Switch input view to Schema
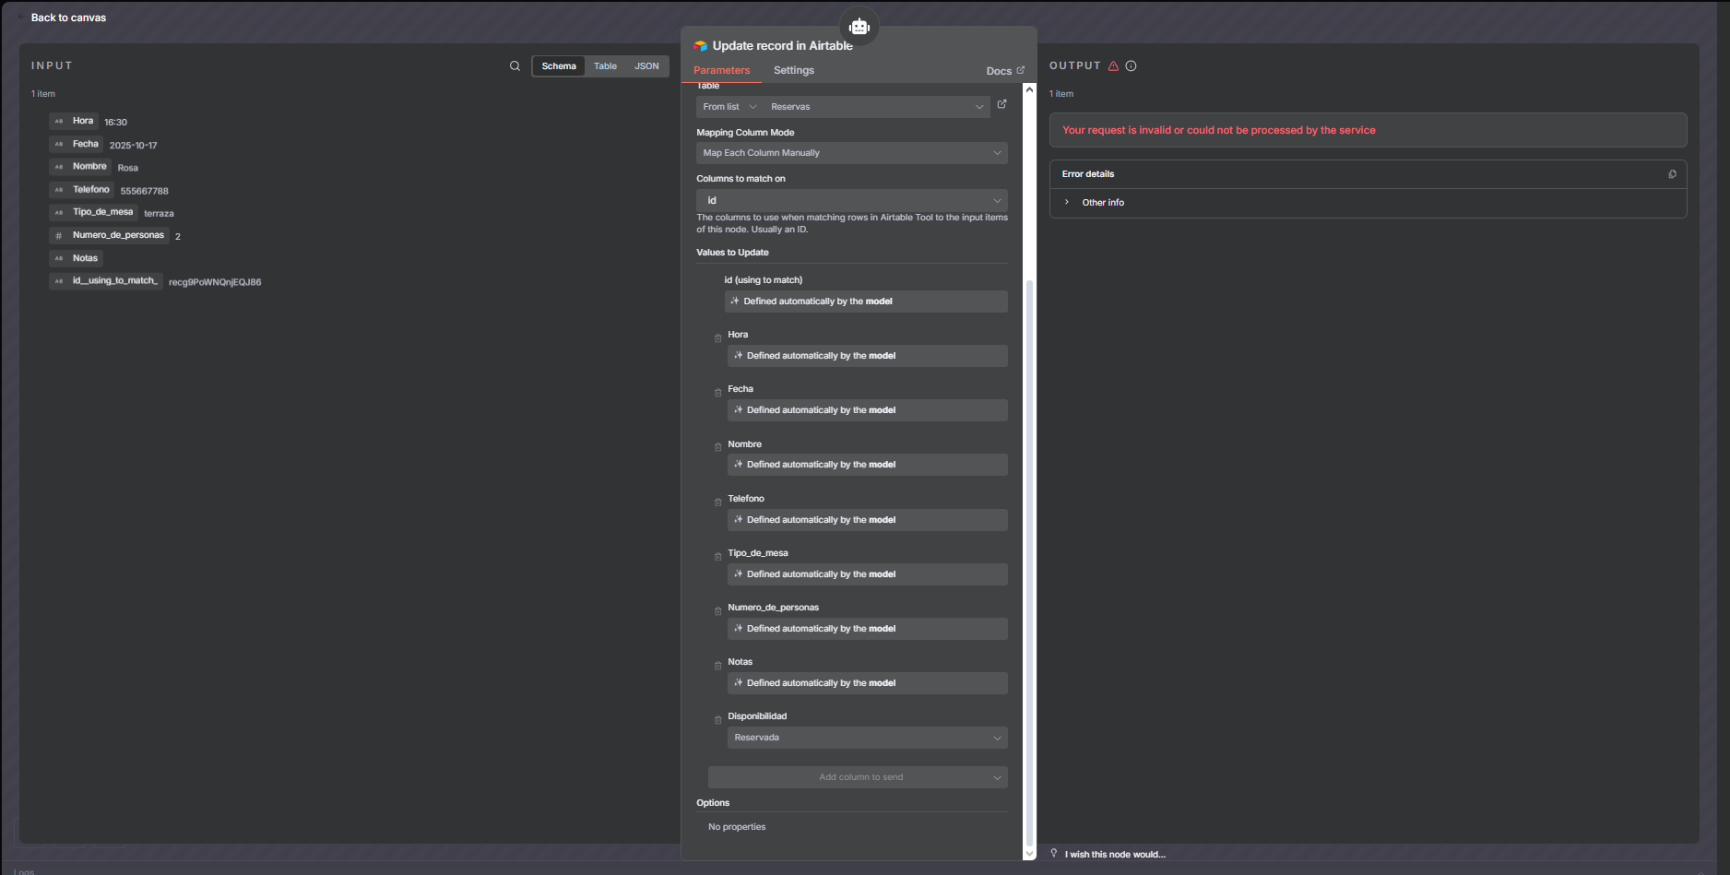Screen dimensions: 1730x875 pyautogui.click(x=558, y=66)
